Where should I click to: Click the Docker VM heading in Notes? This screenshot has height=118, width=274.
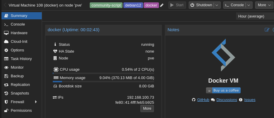click(x=223, y=81)
